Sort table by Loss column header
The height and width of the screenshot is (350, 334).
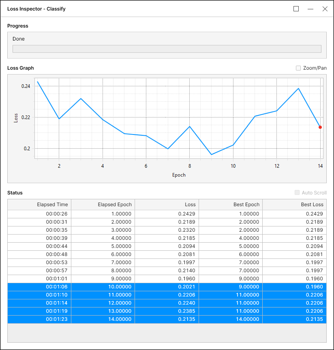click(167, 205)
